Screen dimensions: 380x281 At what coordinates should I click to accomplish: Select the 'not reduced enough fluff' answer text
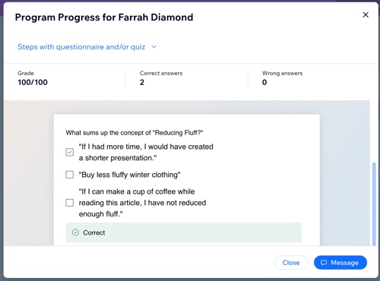coord(142,203)
